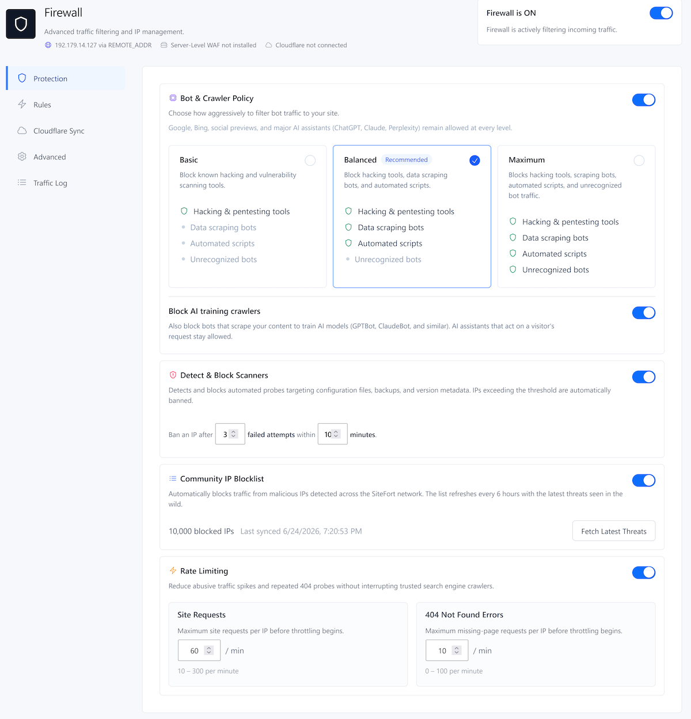Disable the Community IP Blocklist switch
This screenshot has height=719, width=691.
coord(644,480)
